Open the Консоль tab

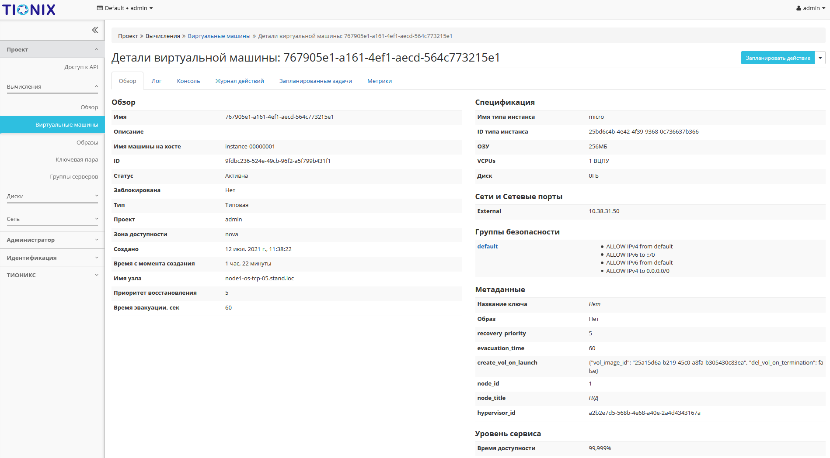188,81
